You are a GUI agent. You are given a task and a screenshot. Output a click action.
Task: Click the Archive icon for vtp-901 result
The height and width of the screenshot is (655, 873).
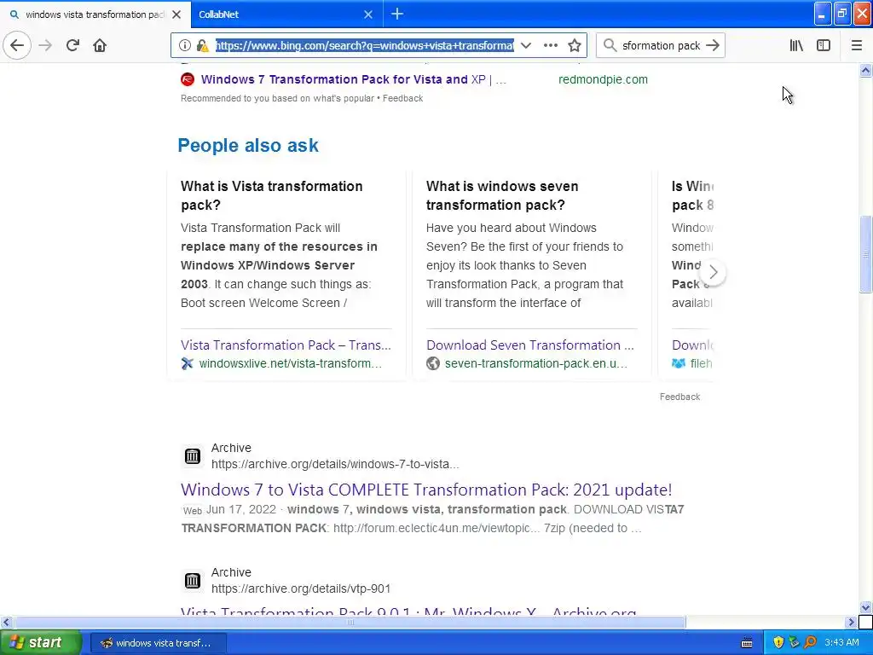193,581
